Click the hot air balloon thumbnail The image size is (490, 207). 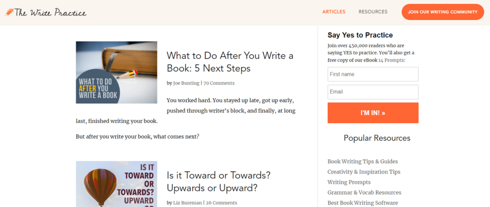(x=116, y=184)
